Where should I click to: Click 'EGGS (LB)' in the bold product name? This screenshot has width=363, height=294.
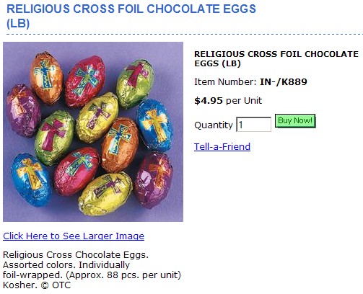[x=217, y=63]
